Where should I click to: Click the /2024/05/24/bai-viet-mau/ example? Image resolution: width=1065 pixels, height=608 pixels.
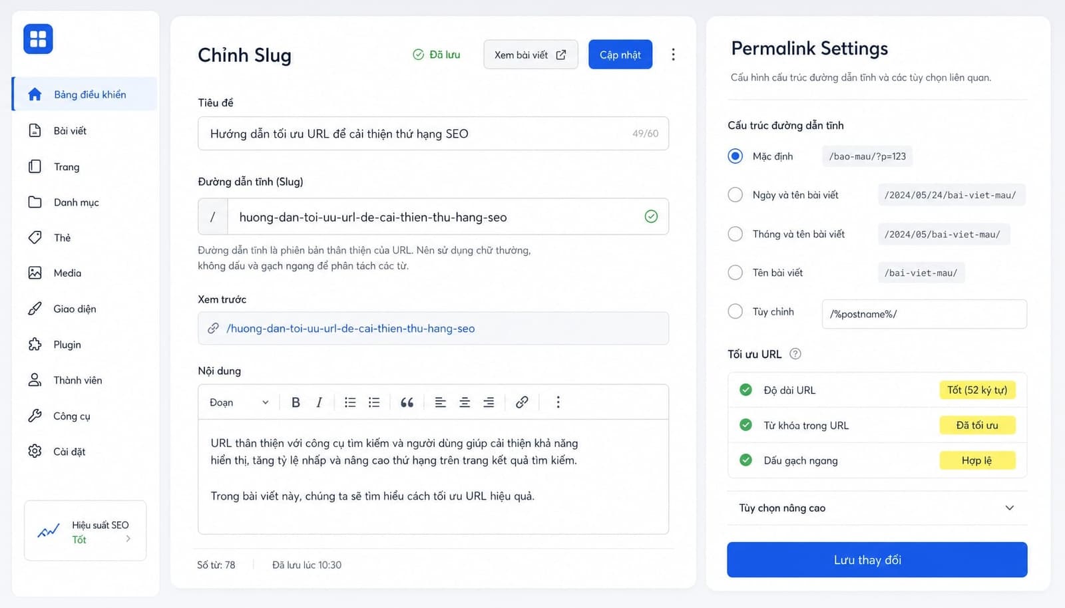coord(951,195)
